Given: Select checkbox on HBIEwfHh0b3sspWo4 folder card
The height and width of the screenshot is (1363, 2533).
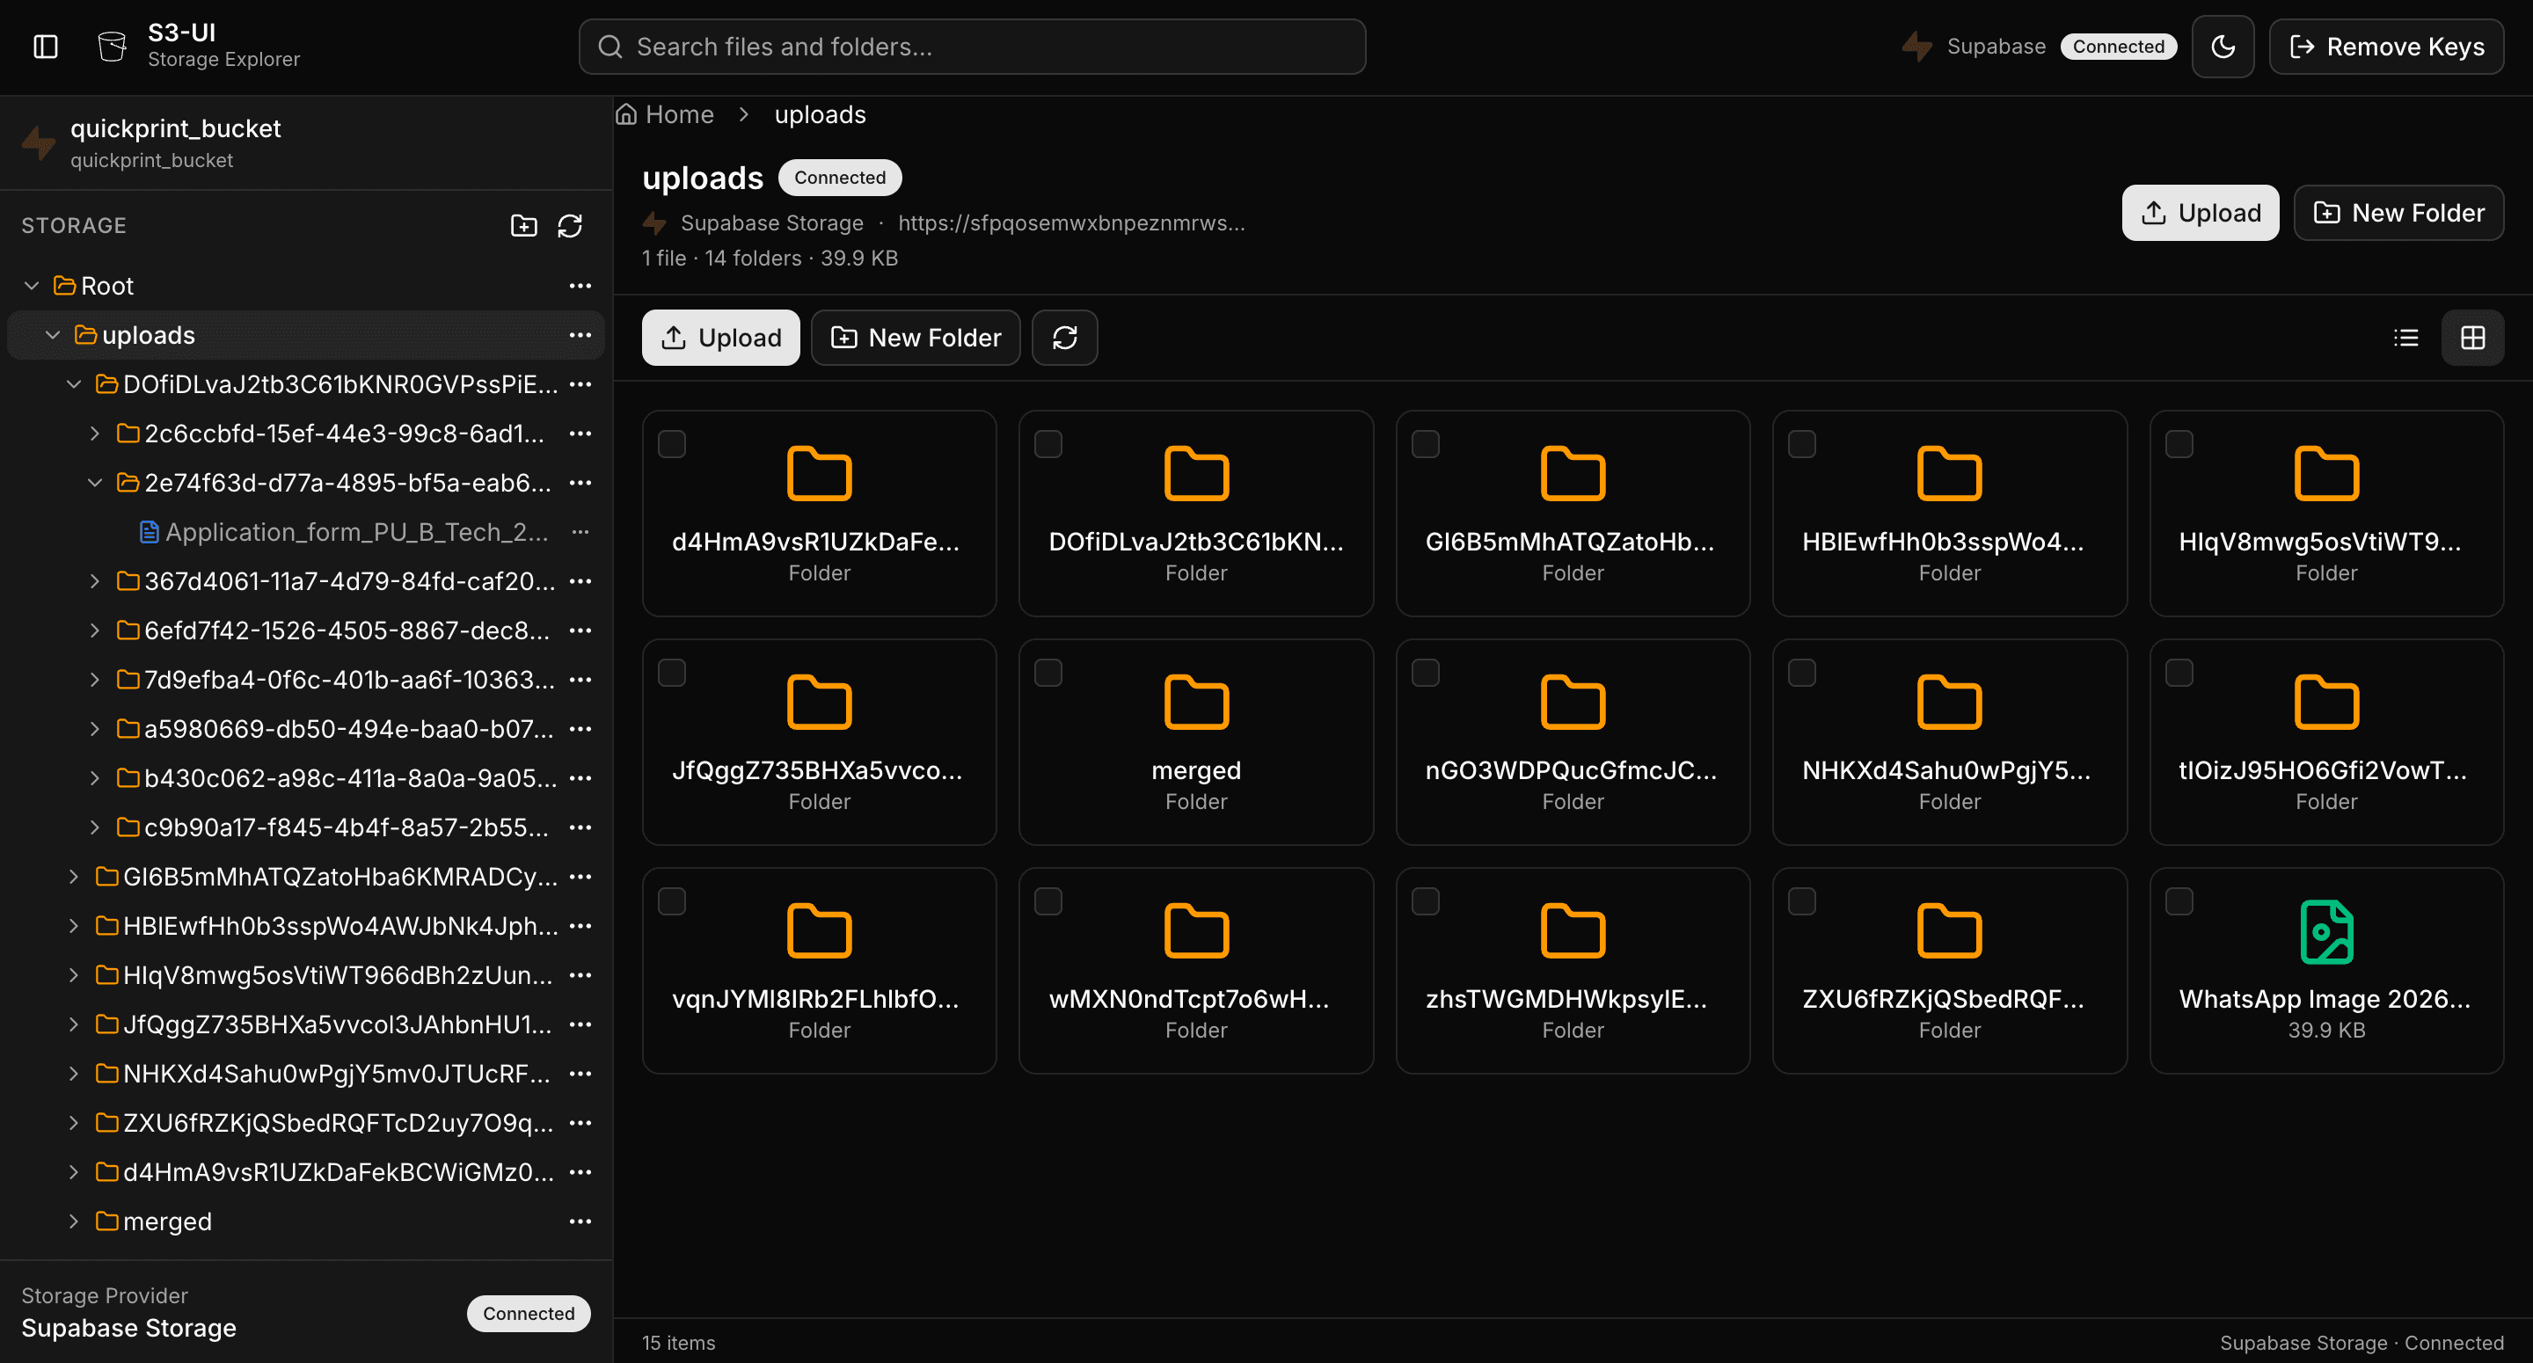Looking at the screenshot, I should click(1801, 443).
